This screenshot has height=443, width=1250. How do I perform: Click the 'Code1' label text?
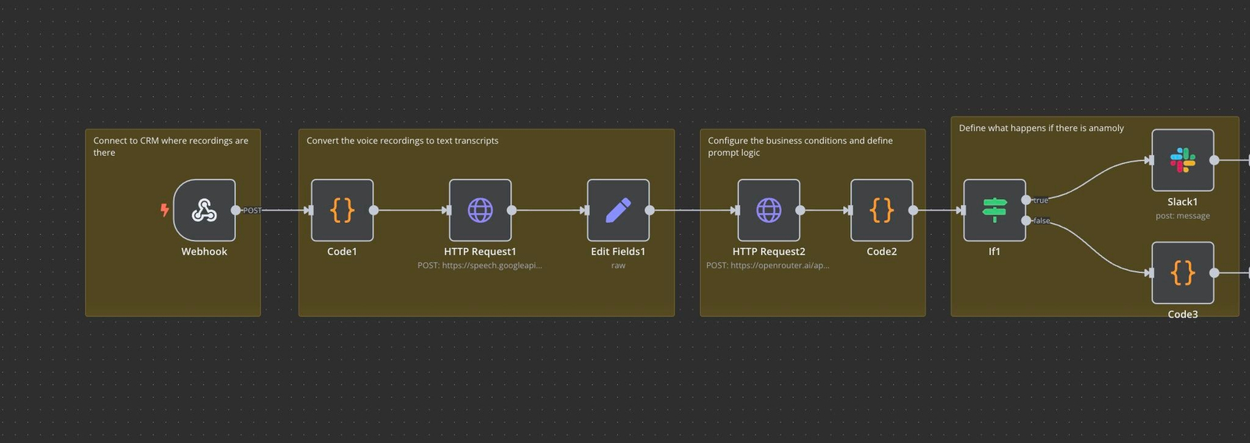342,251
